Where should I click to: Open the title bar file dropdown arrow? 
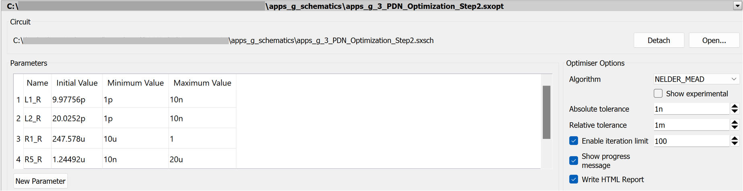click(737, 6)
